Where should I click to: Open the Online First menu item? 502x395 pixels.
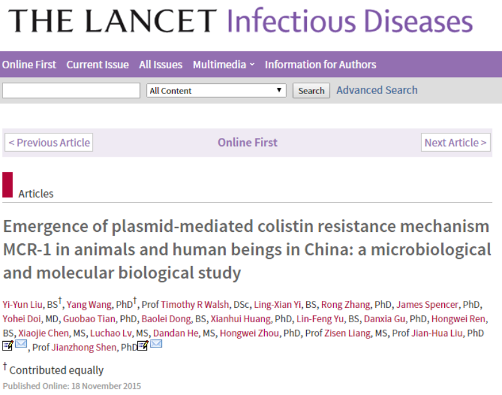pos(29,65)
